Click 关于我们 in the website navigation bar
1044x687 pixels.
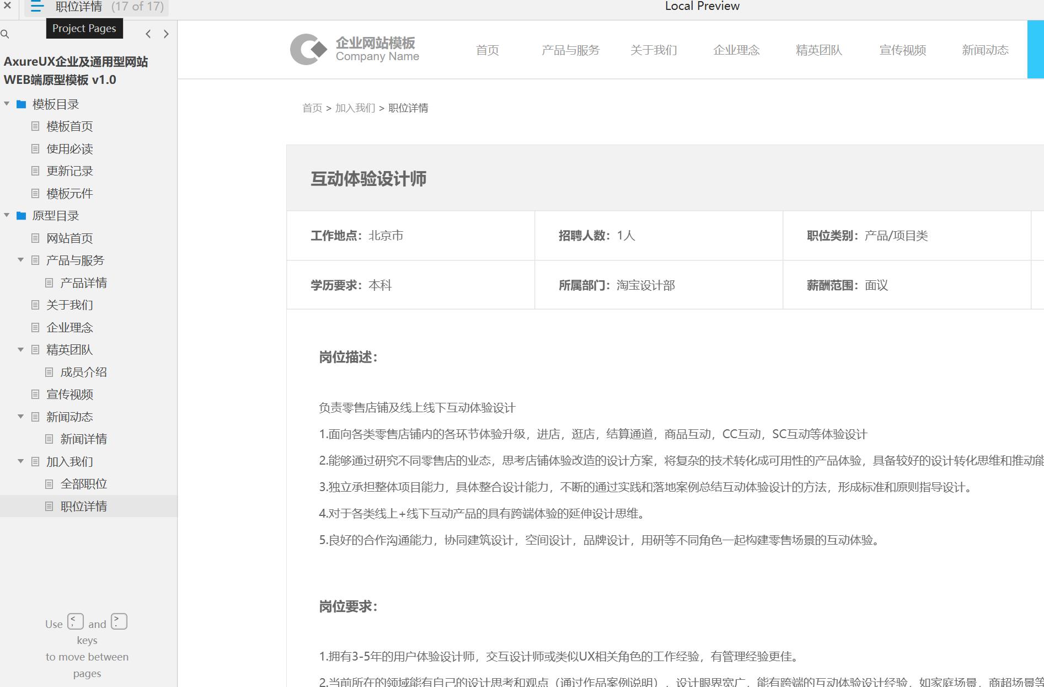point(654,50)
